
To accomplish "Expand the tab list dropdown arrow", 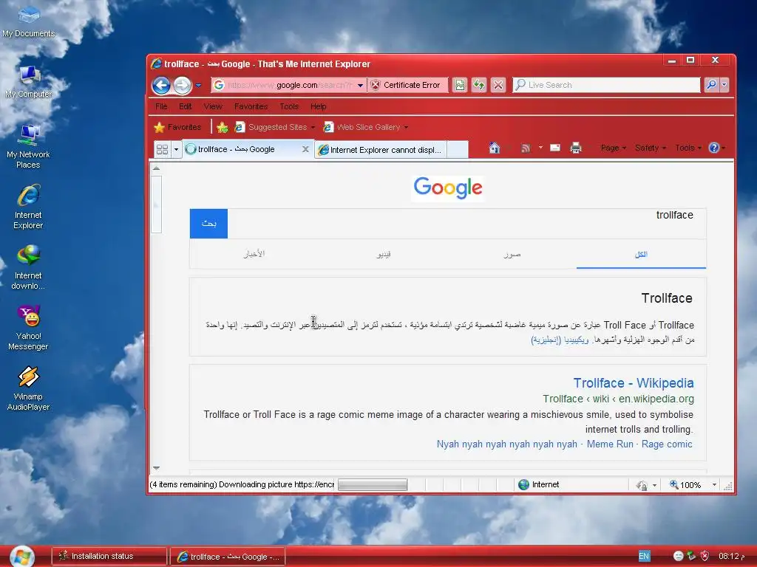I will 176,149.
